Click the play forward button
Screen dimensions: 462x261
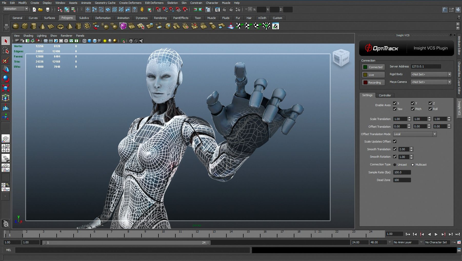tap(436, 234)
